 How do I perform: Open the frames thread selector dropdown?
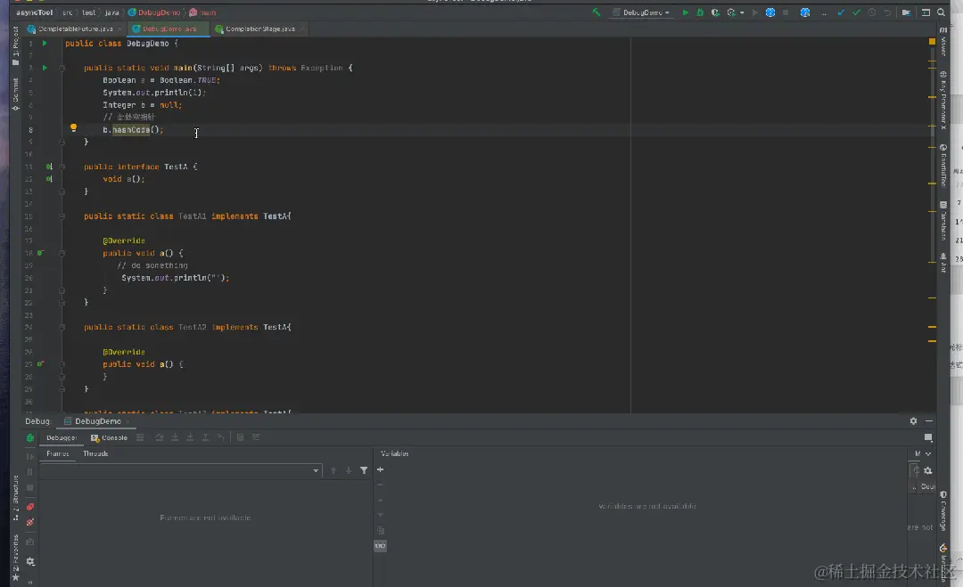(x=181, y=470)
